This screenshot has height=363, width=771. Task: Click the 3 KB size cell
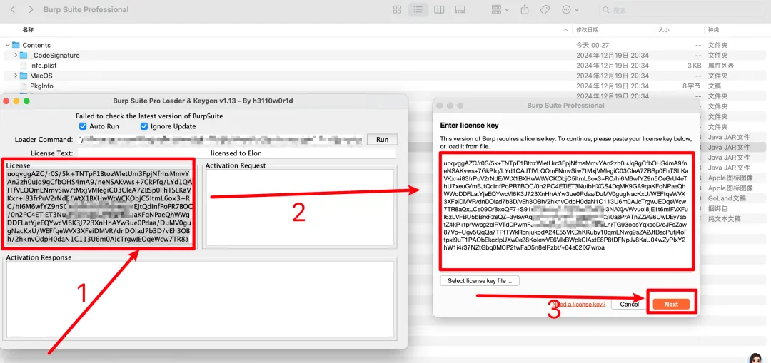tap(695, 66)
